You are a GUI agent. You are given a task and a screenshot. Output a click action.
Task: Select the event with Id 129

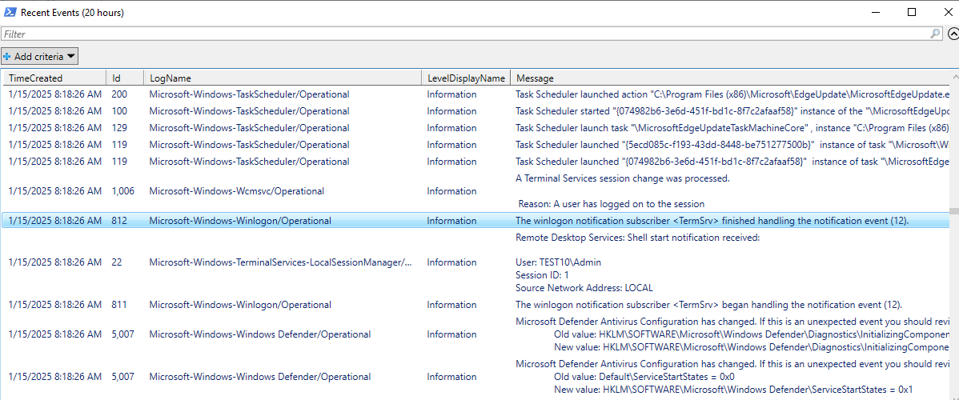tap(476, 128)
